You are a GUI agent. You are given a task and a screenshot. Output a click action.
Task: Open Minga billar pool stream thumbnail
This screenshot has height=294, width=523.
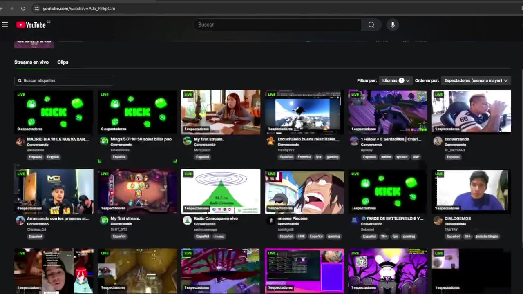click(137, 111)
